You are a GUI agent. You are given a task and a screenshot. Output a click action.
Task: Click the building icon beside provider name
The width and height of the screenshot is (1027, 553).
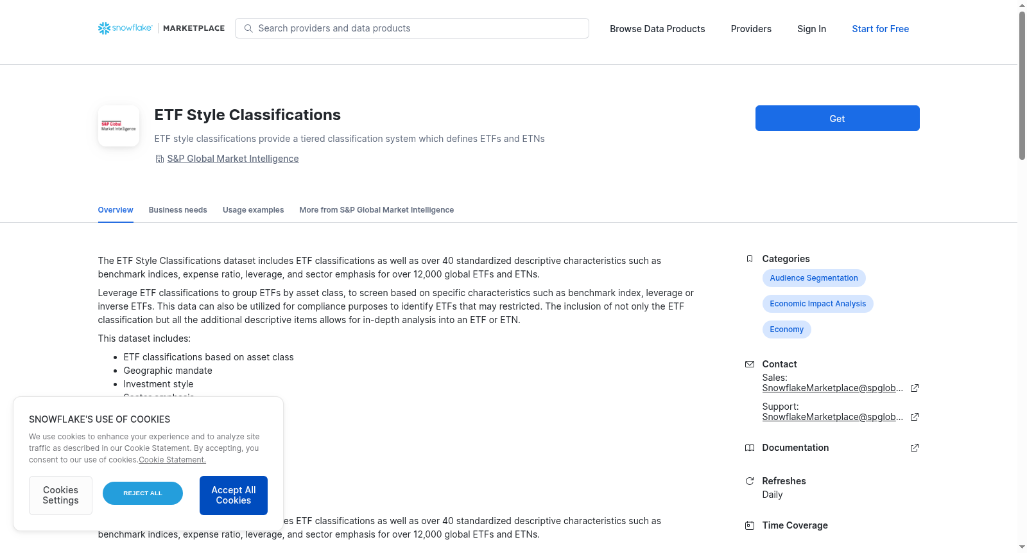[x=159, y=159]
